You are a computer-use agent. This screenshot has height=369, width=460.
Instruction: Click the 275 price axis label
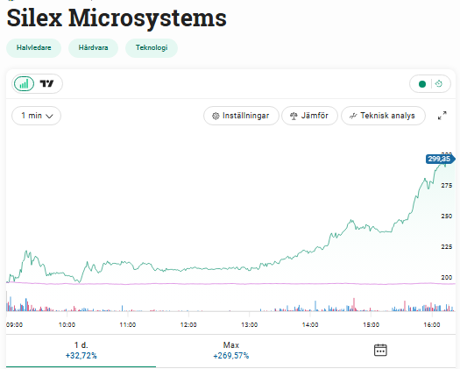447,186
